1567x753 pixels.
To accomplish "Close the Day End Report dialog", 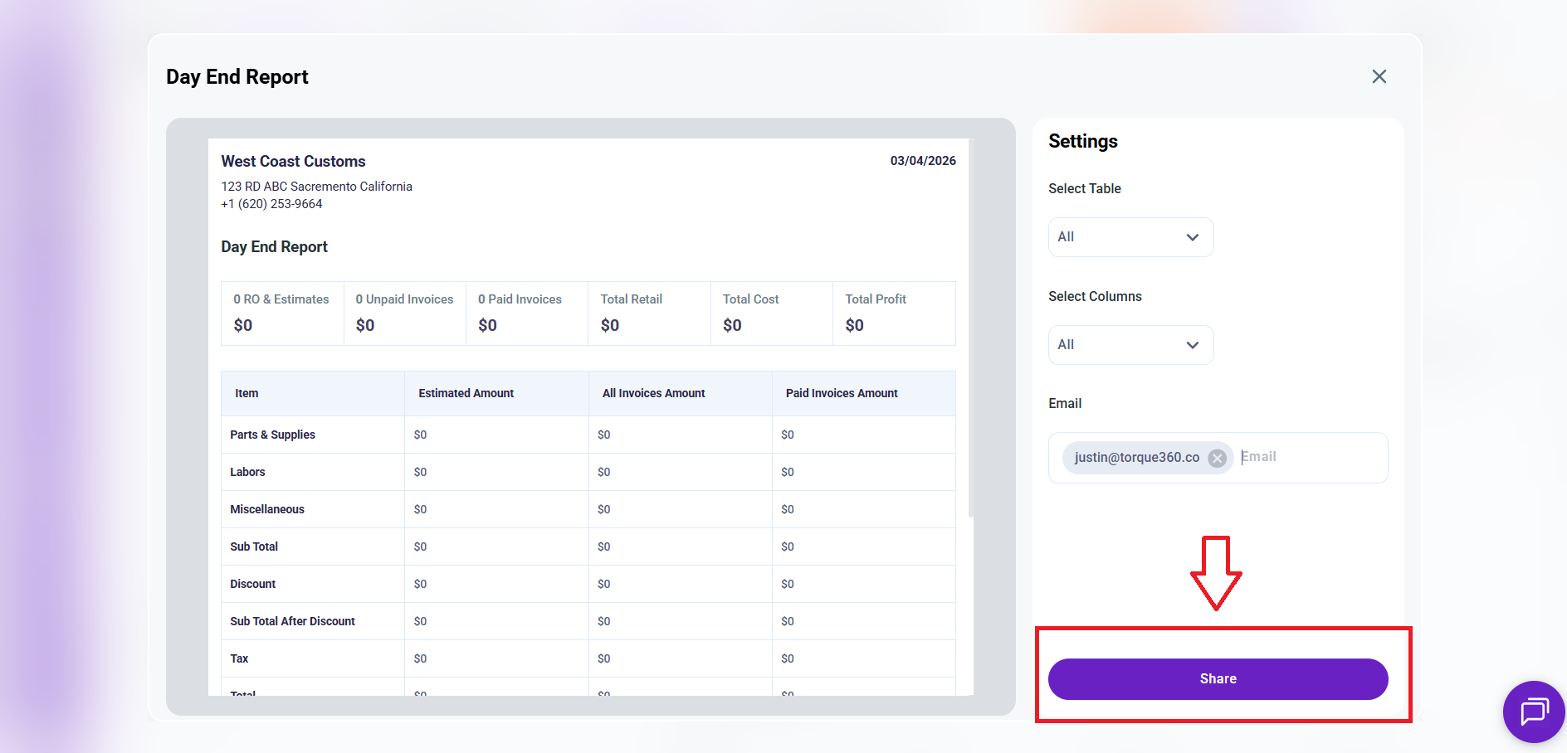I will (x=1379, y=76).
